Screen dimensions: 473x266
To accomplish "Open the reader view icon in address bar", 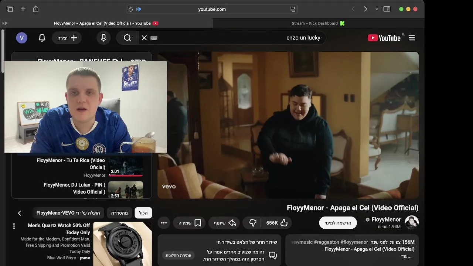I will 293,9.
